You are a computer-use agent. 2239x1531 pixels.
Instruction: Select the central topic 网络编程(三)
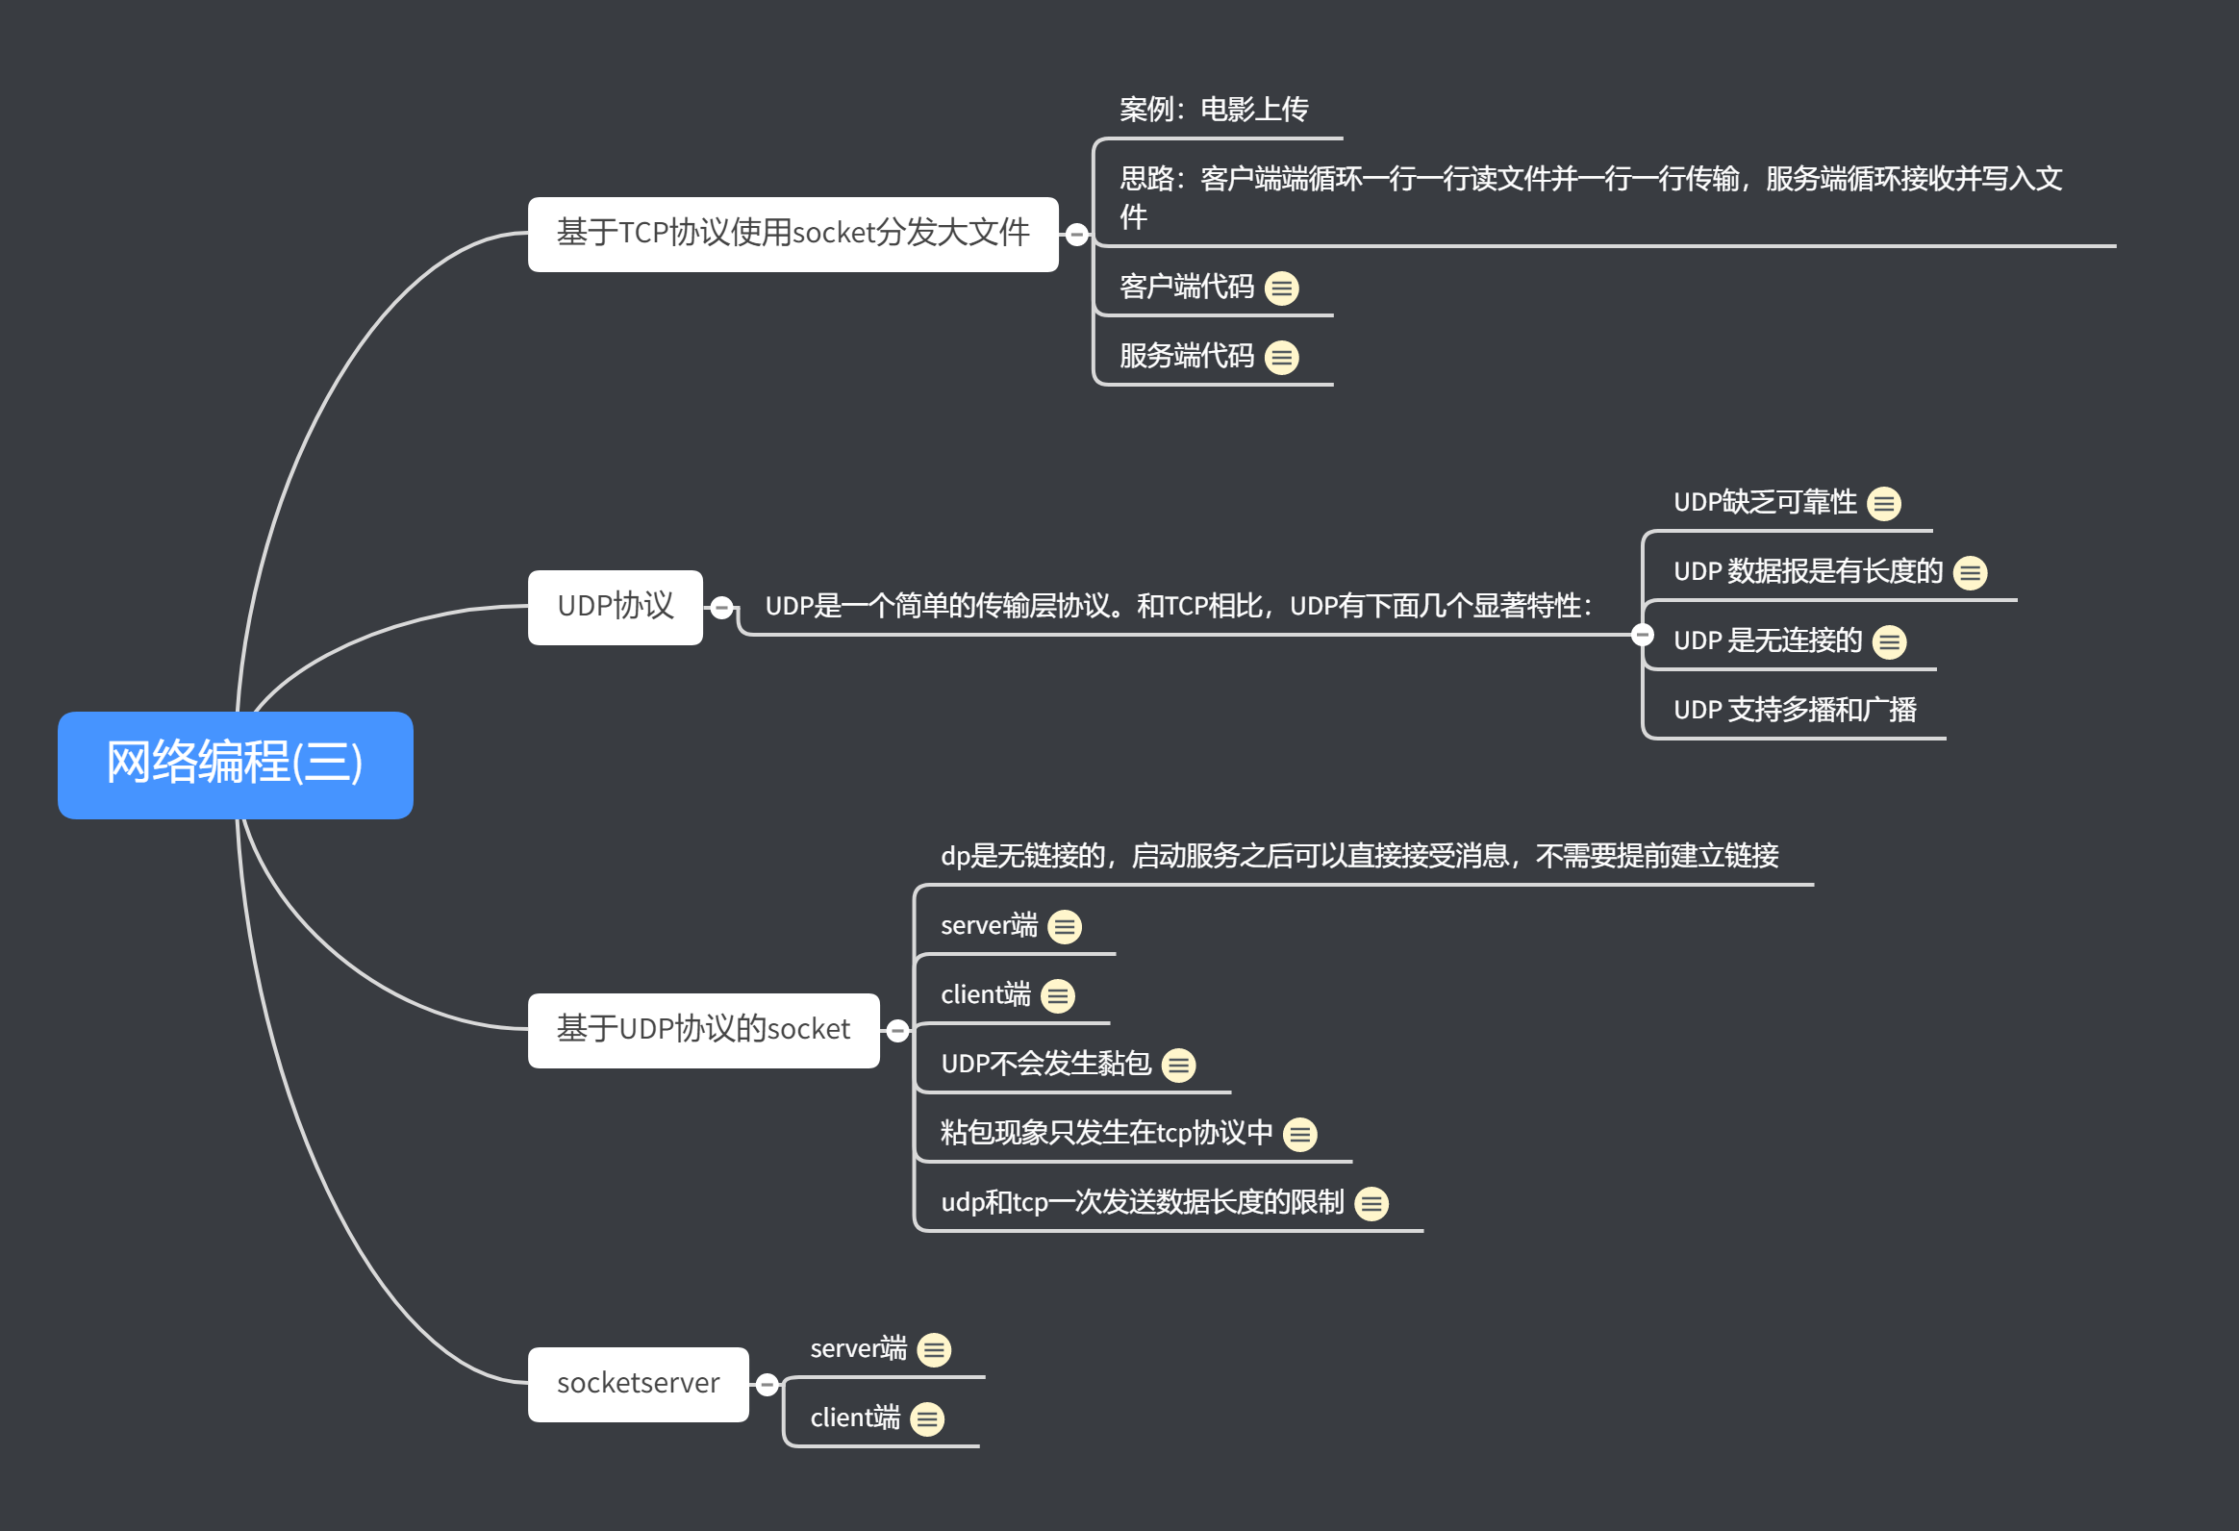235,765
